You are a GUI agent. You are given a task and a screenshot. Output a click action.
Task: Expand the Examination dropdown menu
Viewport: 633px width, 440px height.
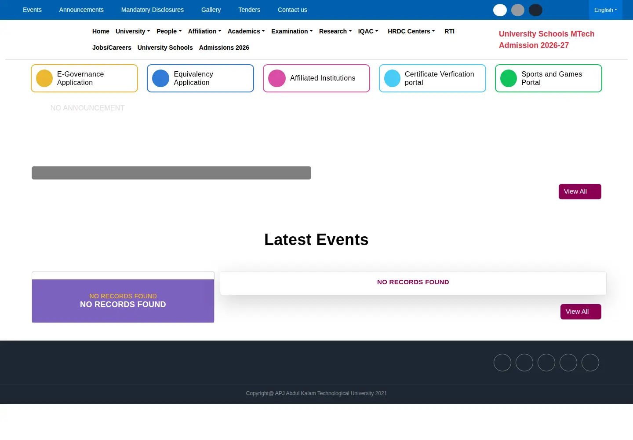292,31
